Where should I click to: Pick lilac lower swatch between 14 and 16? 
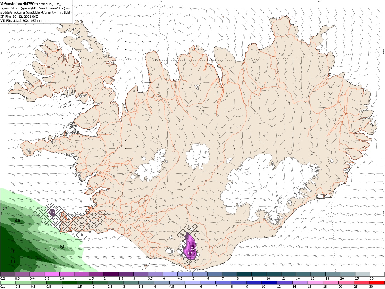pos(300,283)
